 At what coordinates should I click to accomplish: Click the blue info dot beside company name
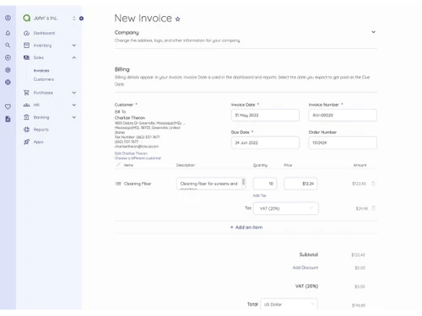81,19
